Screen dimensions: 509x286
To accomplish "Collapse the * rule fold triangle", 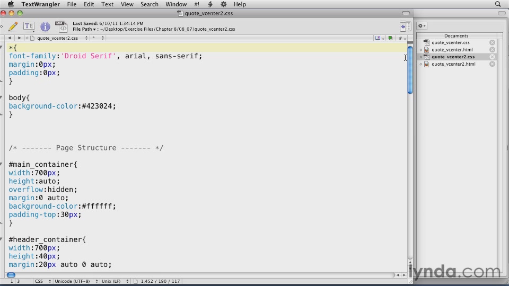I will pos(2,47).
